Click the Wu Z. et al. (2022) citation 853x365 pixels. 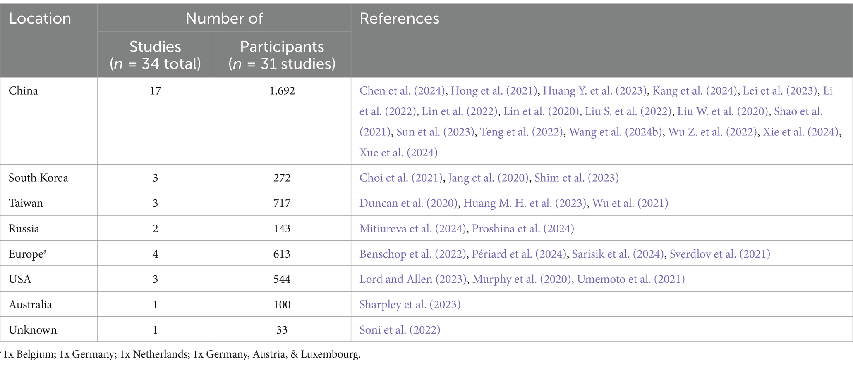pos(713,132)
